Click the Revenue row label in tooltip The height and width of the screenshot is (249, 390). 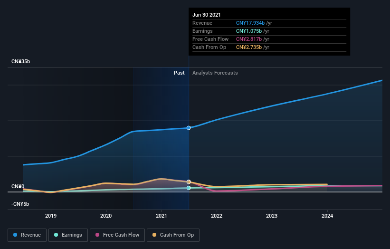coord(202,23)
